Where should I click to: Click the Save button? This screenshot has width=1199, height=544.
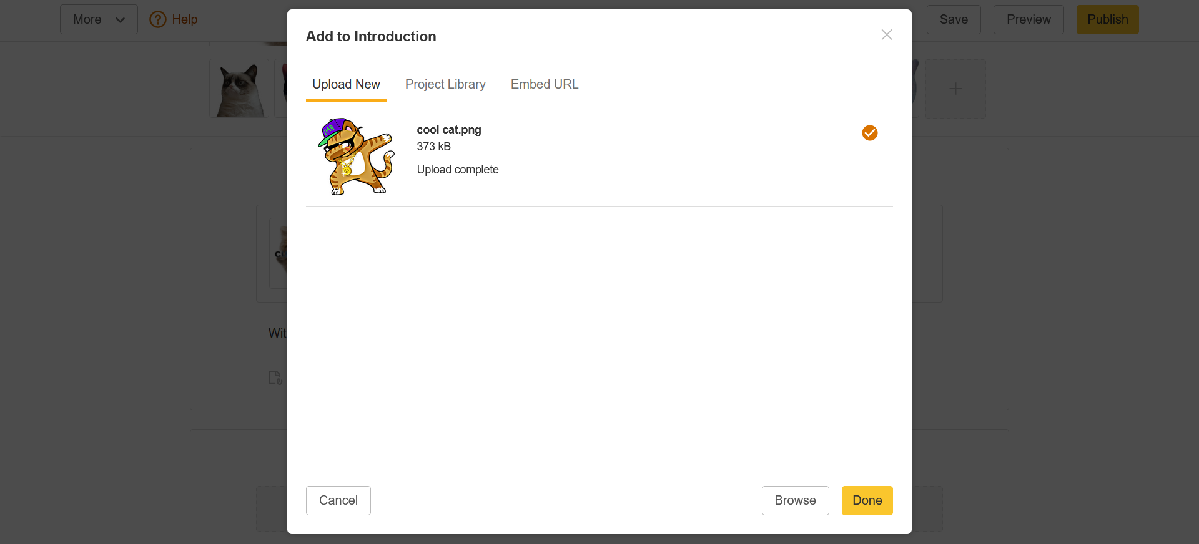(954, 19)
